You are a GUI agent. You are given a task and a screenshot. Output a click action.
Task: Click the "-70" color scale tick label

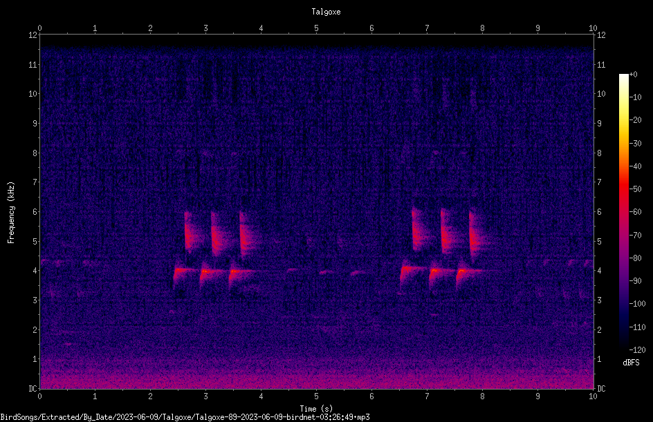click(635, 236)
